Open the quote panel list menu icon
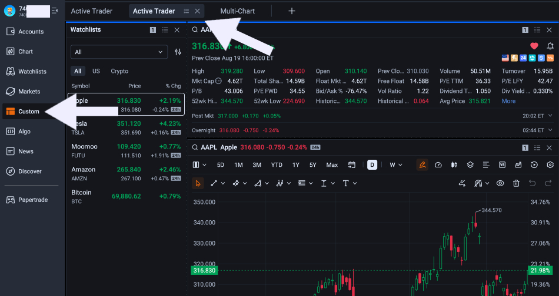 tap(537, 30)
